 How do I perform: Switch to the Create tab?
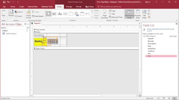point(22,7)
